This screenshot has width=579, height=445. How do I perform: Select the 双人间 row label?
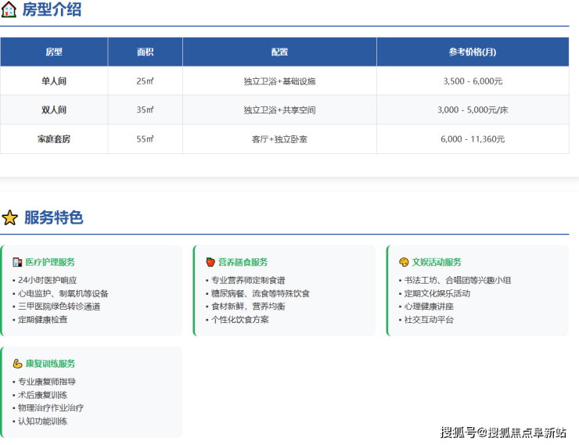pyautogui.click(x=54, y=110)
